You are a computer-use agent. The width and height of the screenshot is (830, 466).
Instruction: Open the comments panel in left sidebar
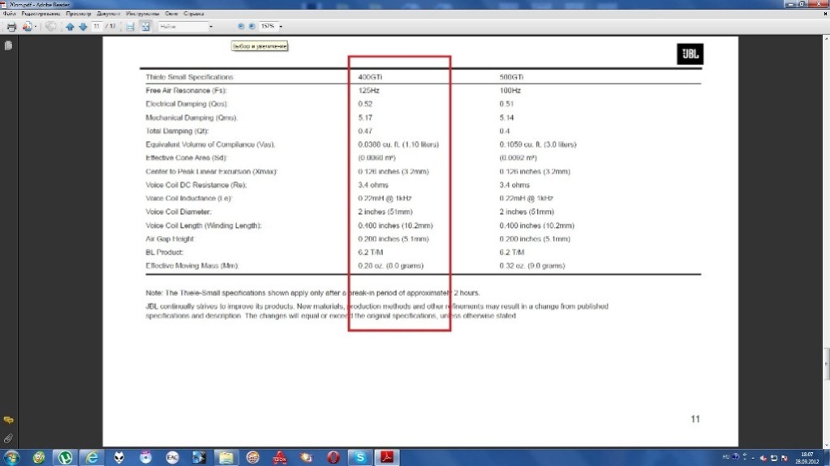pos(8,420)
